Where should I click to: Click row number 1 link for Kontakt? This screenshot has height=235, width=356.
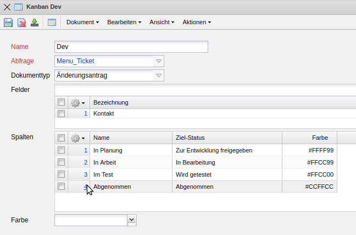pos(86,113)
